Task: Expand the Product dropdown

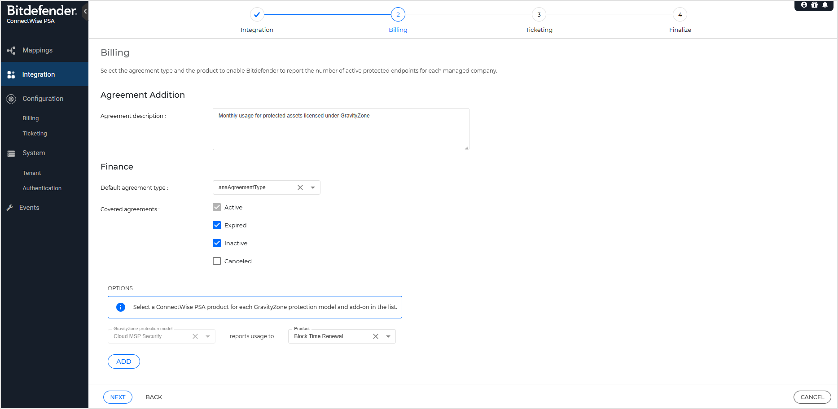Action: (x=388, y=336)
